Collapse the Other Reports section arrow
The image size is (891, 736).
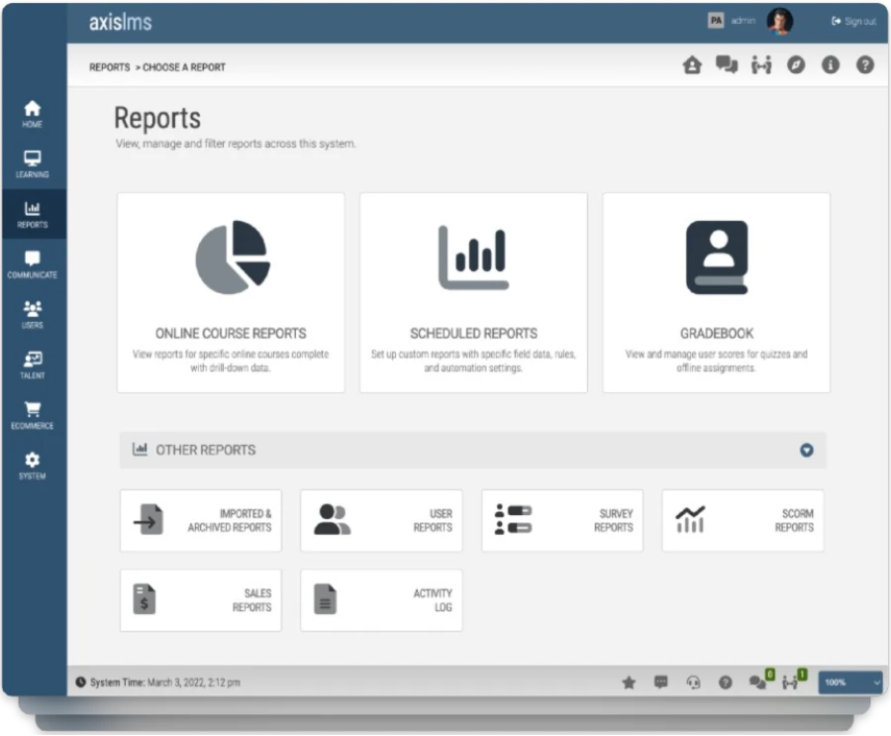806,451
